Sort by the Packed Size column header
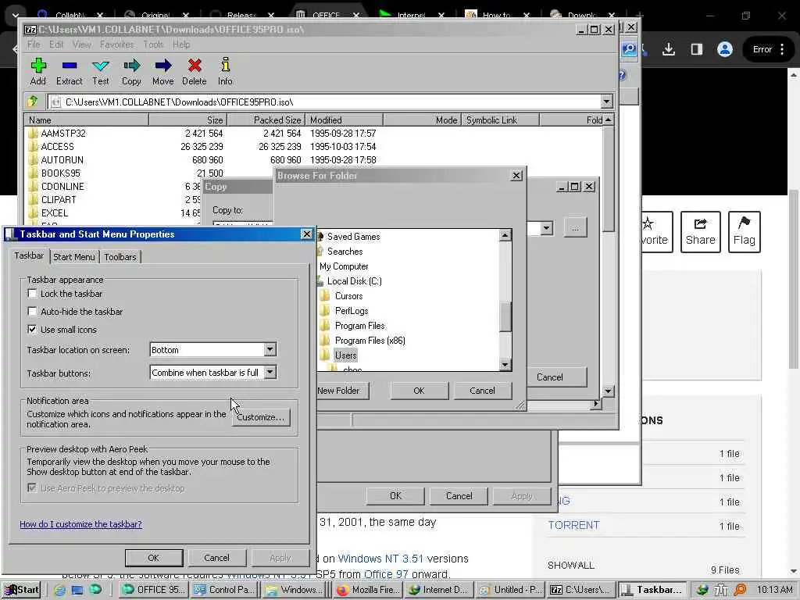 266,120
